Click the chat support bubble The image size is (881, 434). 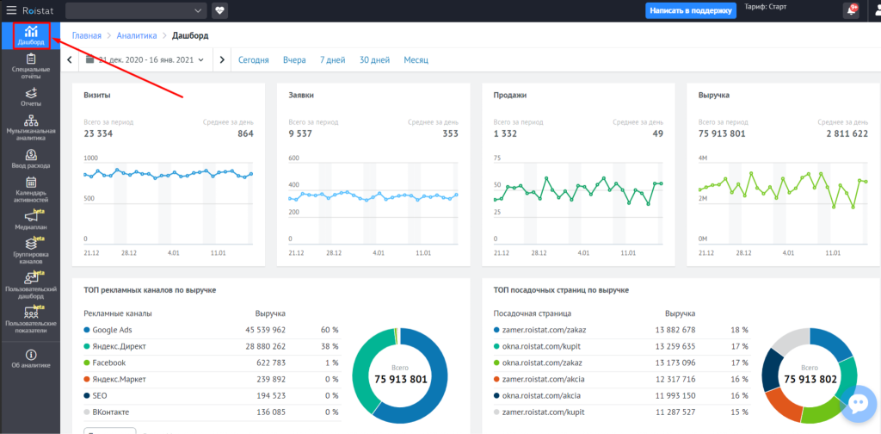(x=859, y=404)
